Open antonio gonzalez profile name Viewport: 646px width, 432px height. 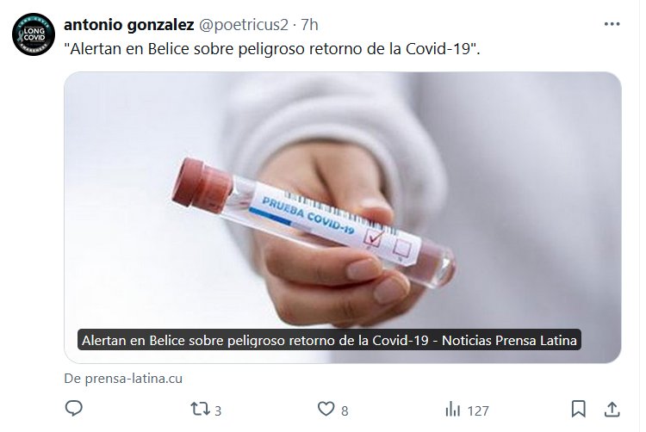pos(129,25)
